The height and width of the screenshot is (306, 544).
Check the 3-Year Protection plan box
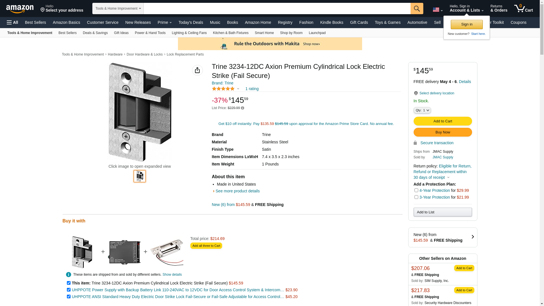tap(416, 197)
